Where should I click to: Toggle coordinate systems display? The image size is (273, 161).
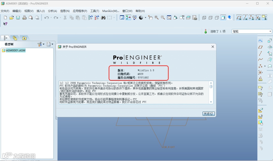(258, 18)
